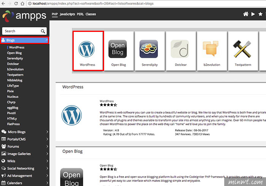The width and height of the screenshot is (266, 186).
Task: Click the Calendars category icon
Action: (x=3, y=183)
